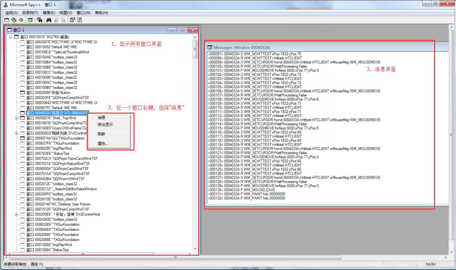Select tree row 00010092 Default IME
The height and width of the screenshot is (270, 456).
pyautogui.click(x=51, y=47)
